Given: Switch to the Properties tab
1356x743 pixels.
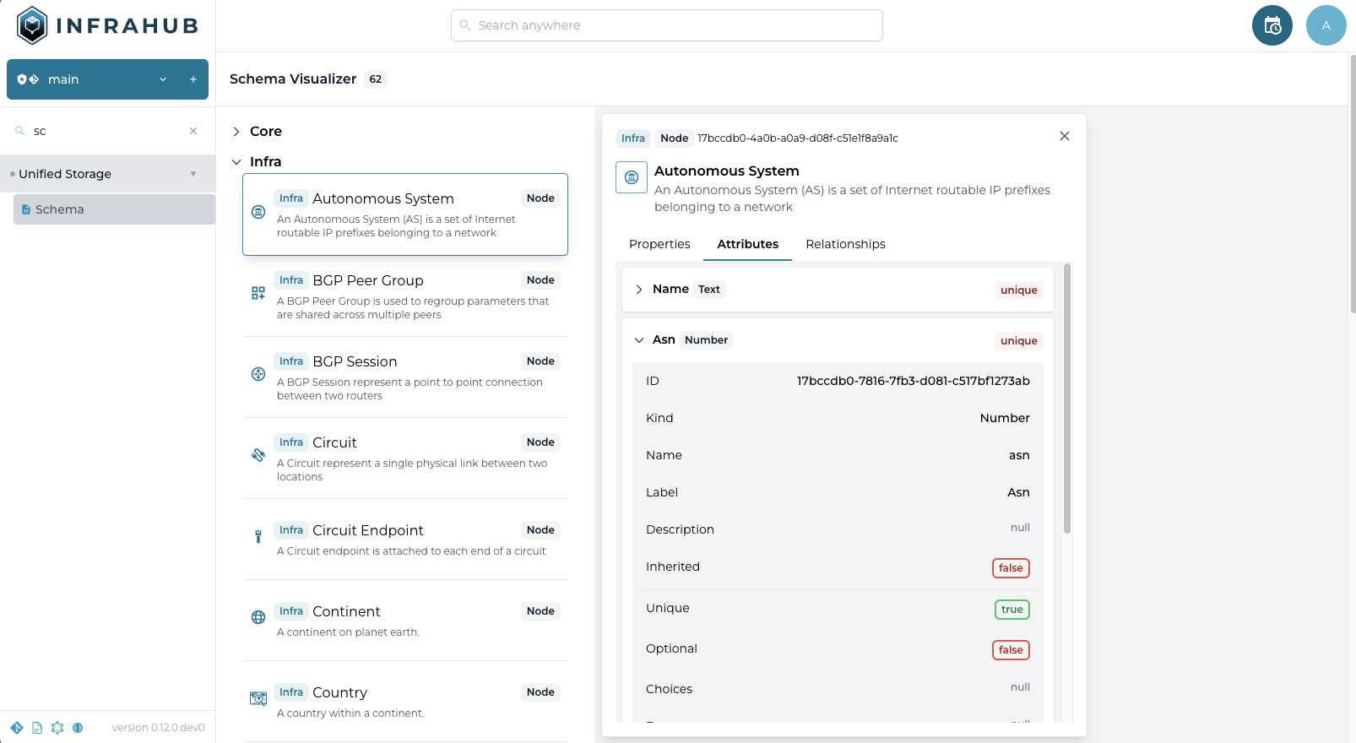Looking at the screenshot, I should [659, 244].
